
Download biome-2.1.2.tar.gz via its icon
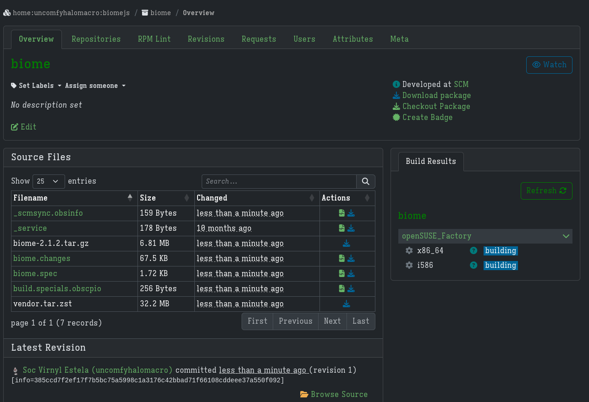(347, 243)
